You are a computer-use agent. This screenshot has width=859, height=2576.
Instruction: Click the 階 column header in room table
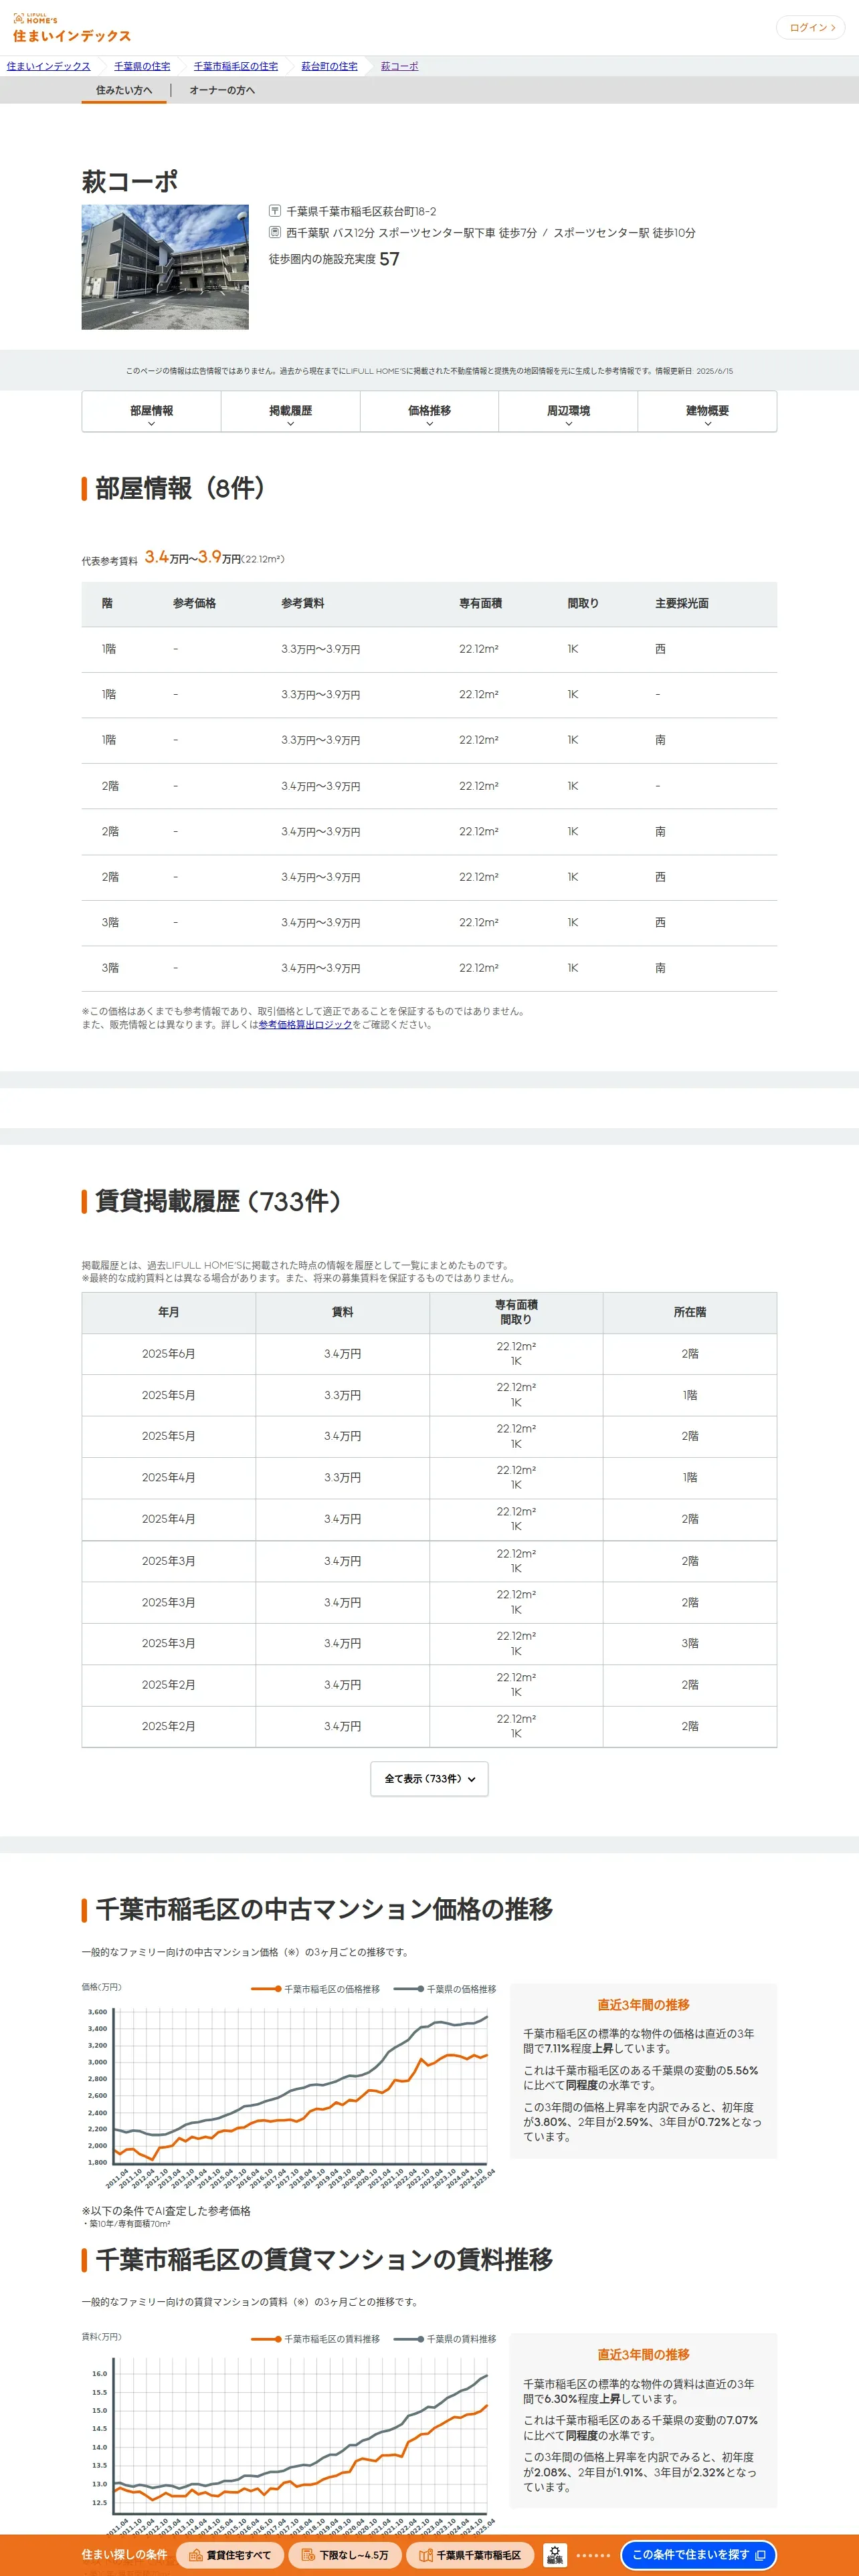[107, 603]
